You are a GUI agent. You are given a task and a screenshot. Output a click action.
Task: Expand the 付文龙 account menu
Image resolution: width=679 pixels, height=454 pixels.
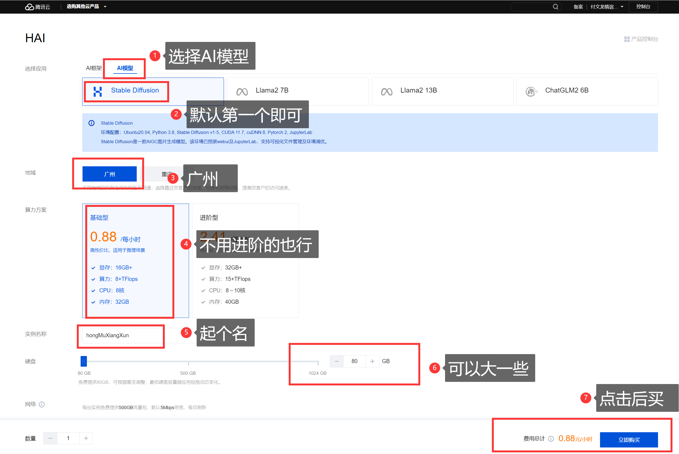pyautogui.click(x=607, y=7)
